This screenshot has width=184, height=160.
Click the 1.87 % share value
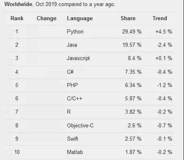[133, 152]
